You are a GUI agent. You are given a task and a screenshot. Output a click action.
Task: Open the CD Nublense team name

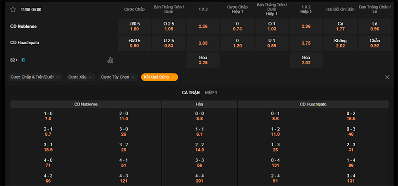tap(23, 26)
